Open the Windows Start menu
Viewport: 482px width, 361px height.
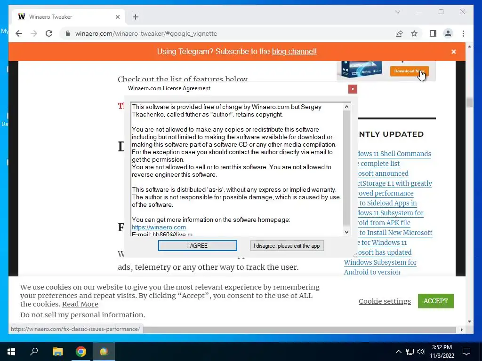(x=11, y=352)
